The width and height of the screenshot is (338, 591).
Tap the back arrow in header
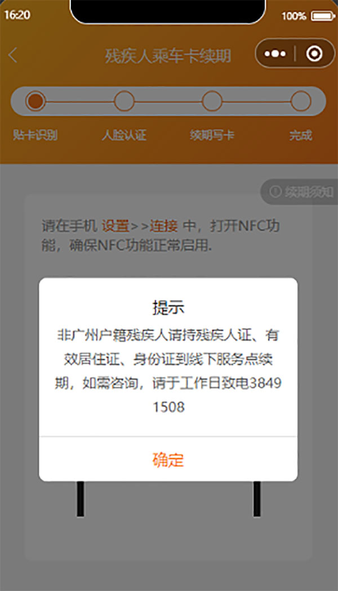point(13,55)
